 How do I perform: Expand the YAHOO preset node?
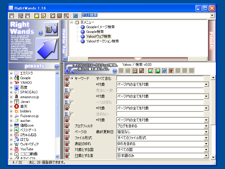(11, 83)
